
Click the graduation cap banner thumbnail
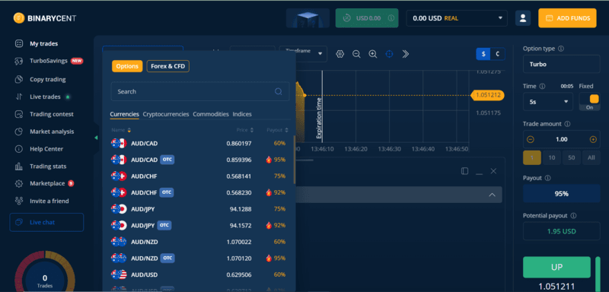[308, 18]
